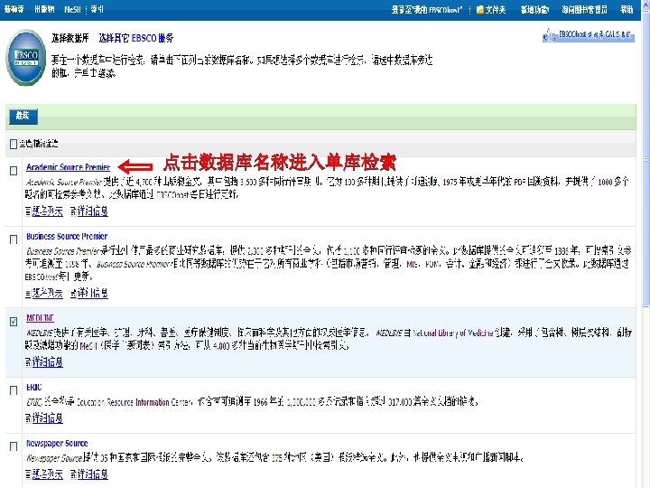Click the EBSCOhost CALIS banner logo
This screenshot has width=650, height=488.
coord(589,35)
